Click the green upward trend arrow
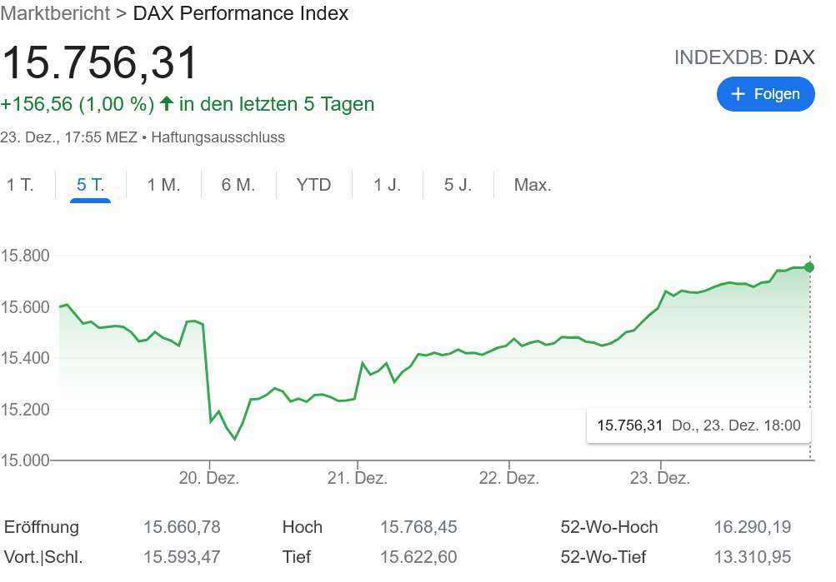 click(167, 104)
